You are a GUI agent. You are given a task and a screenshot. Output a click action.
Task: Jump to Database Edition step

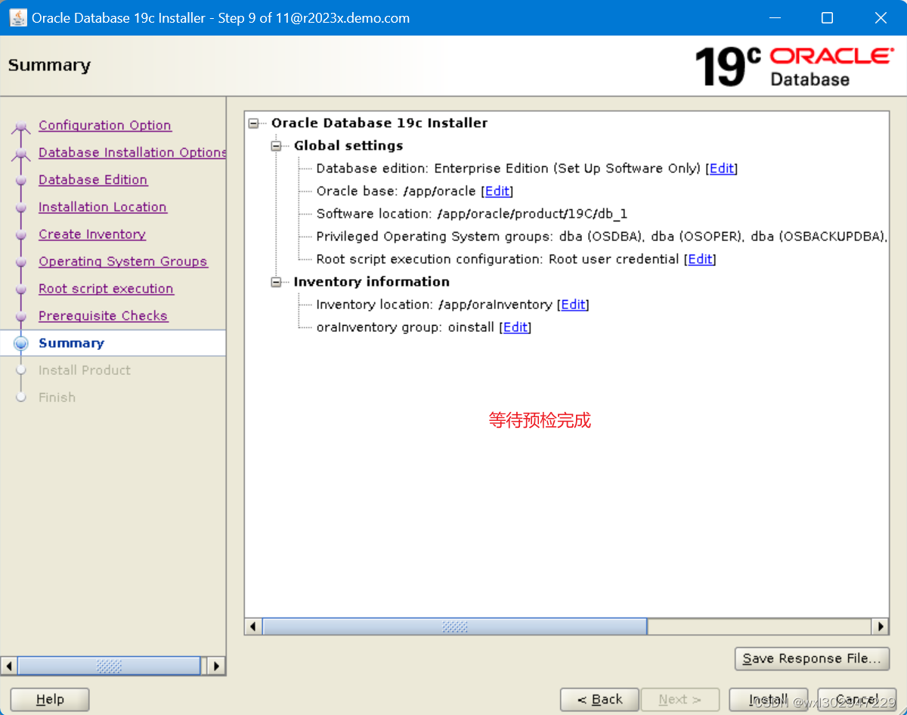click(x=93, y=180)
